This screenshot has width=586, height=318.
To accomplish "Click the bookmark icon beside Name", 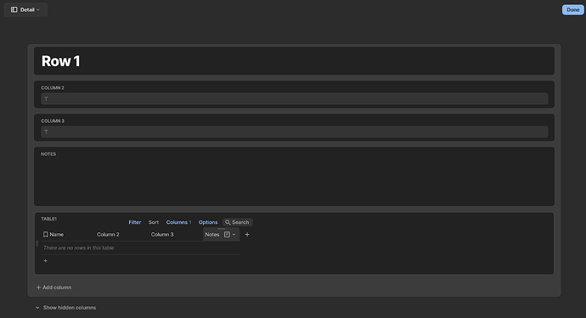I will click(x=46, y=234).
